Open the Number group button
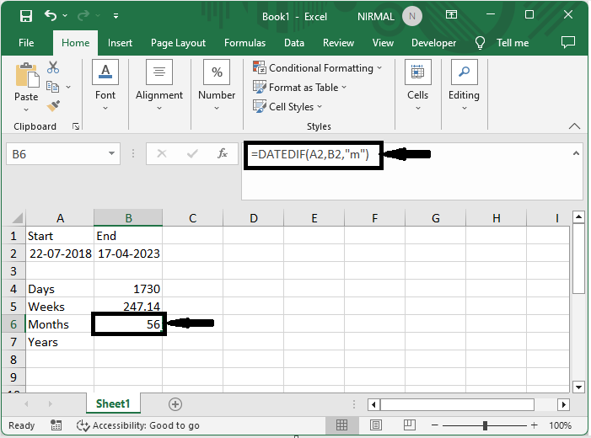This screenshot has width=591, height=438. tap(217, 85)
